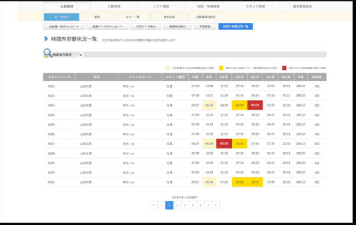This screenshot has height=225, width=356.
Task: Expand the 検索条件設定 dropdown arrow
Action: (80, 55)
